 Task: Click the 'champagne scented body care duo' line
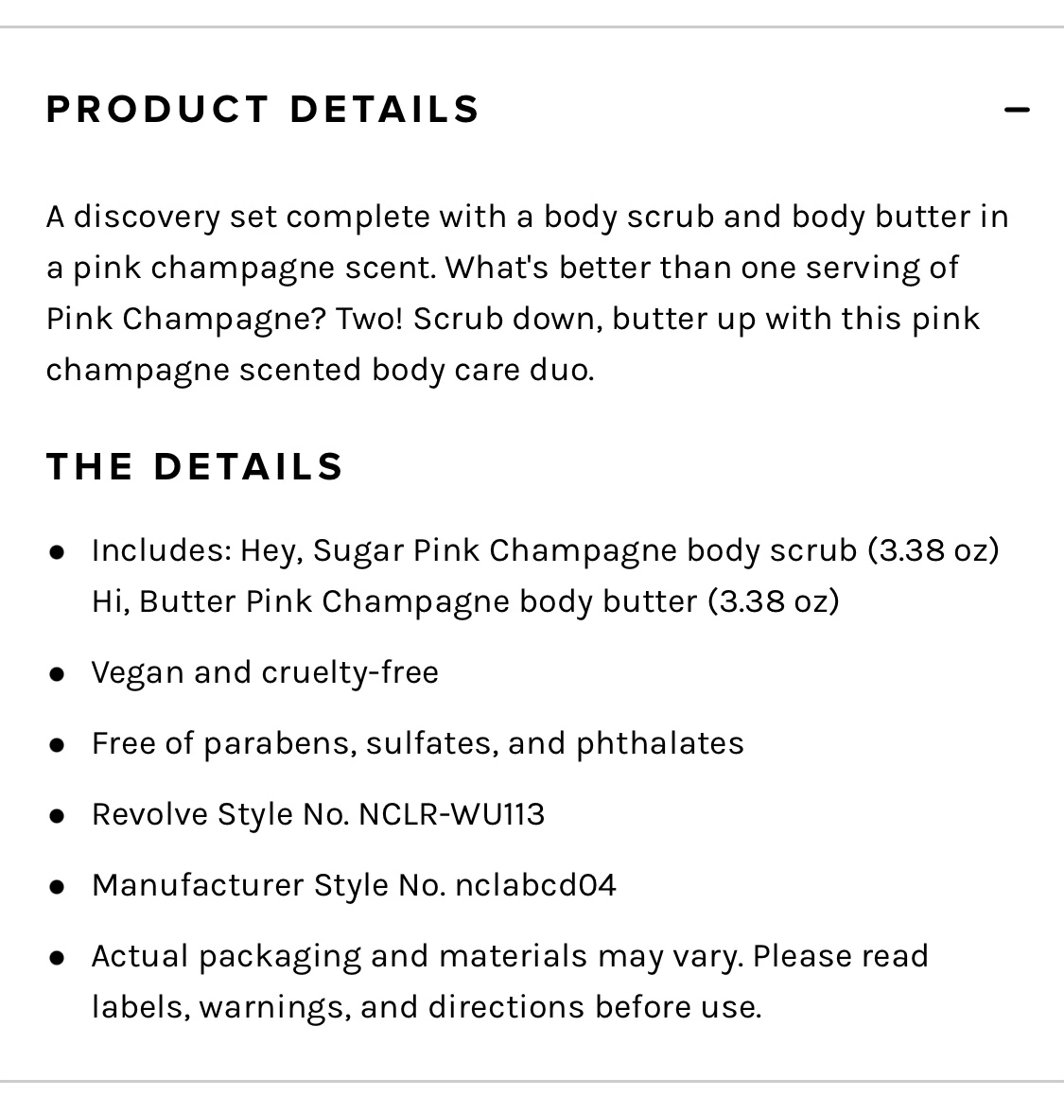320,370
